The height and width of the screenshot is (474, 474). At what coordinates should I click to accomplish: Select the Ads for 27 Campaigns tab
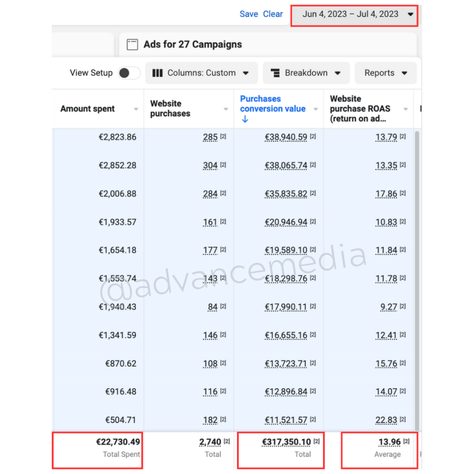coord(193,45)
